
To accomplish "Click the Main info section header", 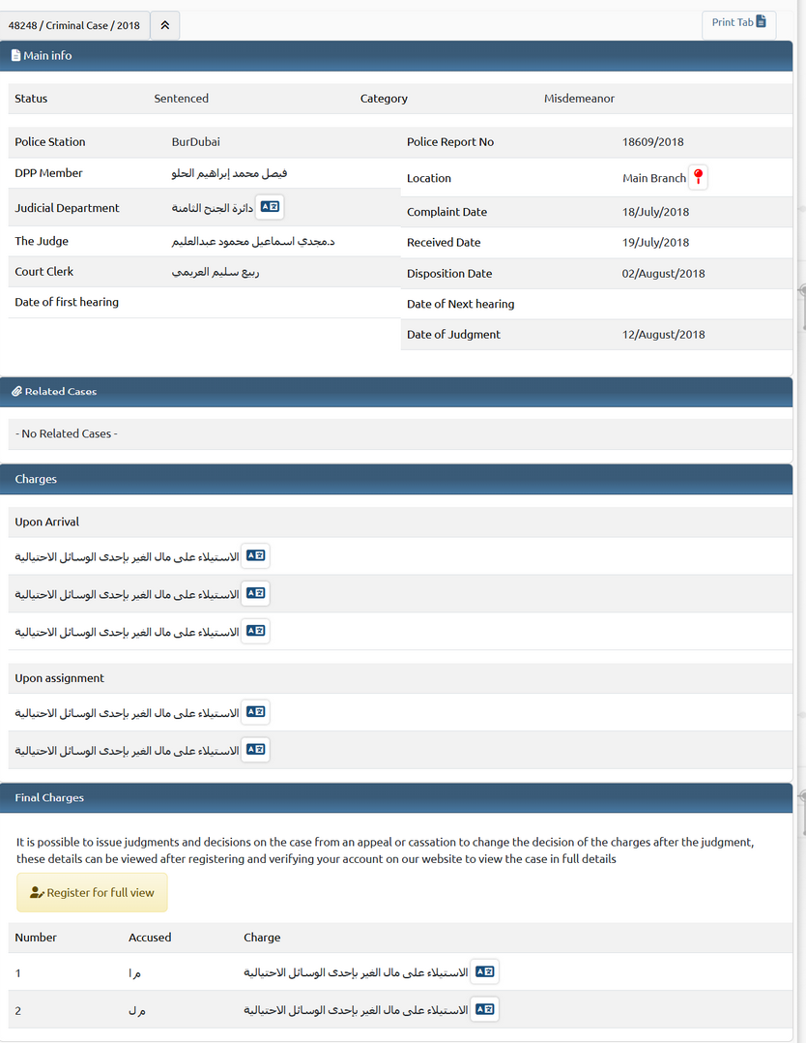I will click(396, 56).
